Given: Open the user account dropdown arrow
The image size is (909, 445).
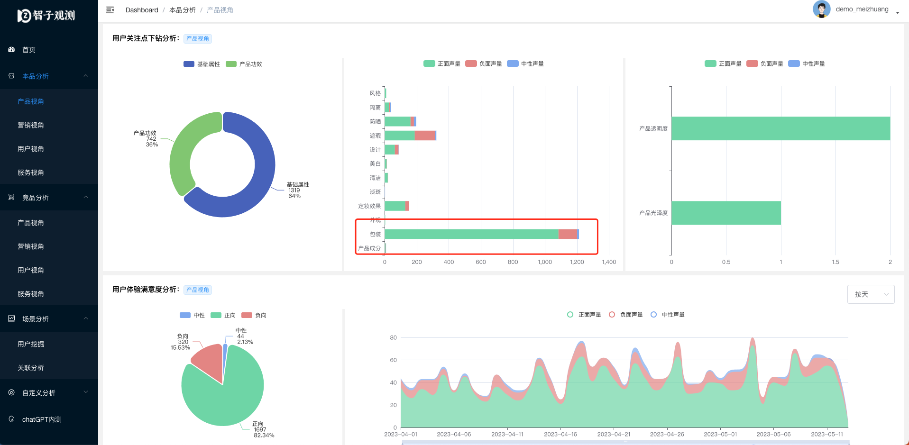Looking at the screenshot, I should pyautogui.click(x=898, y=13).
